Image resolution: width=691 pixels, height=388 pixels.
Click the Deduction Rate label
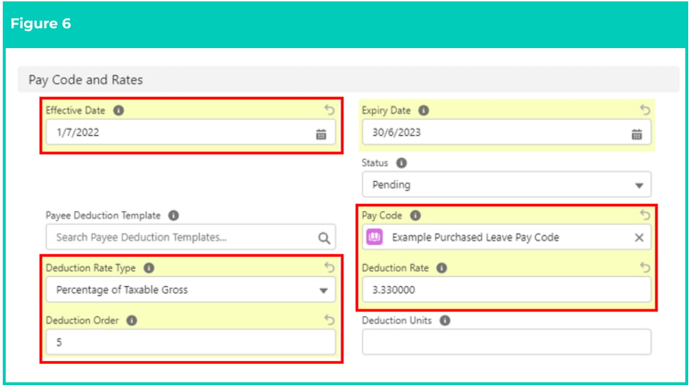coord(395,268)
